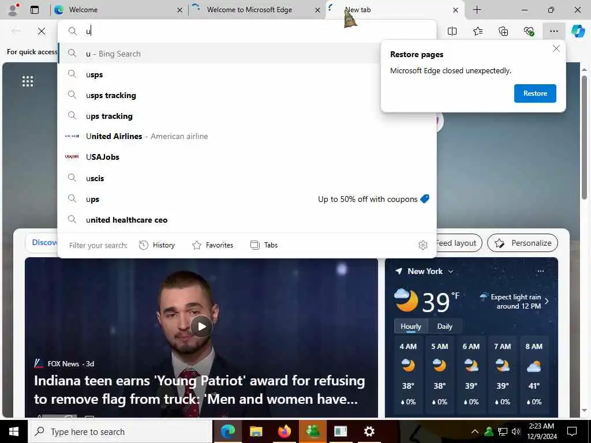This screenshot has height=443, width=591.
Task: Open the network icon in system tray
Action: (x=503, y=431)
